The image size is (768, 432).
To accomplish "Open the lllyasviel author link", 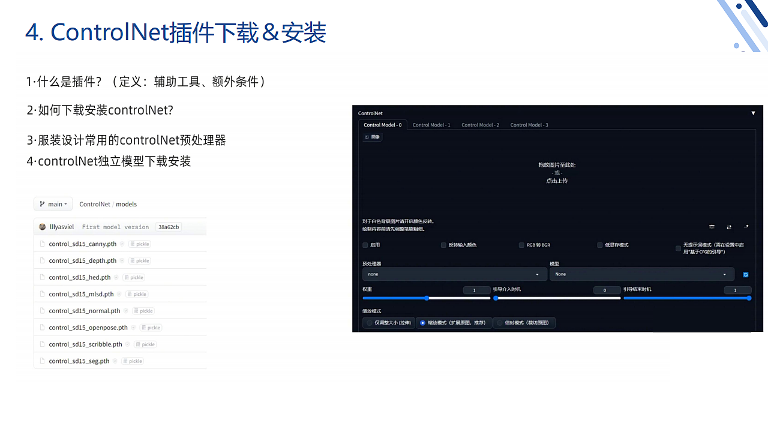I will click(x=62, y=227).
